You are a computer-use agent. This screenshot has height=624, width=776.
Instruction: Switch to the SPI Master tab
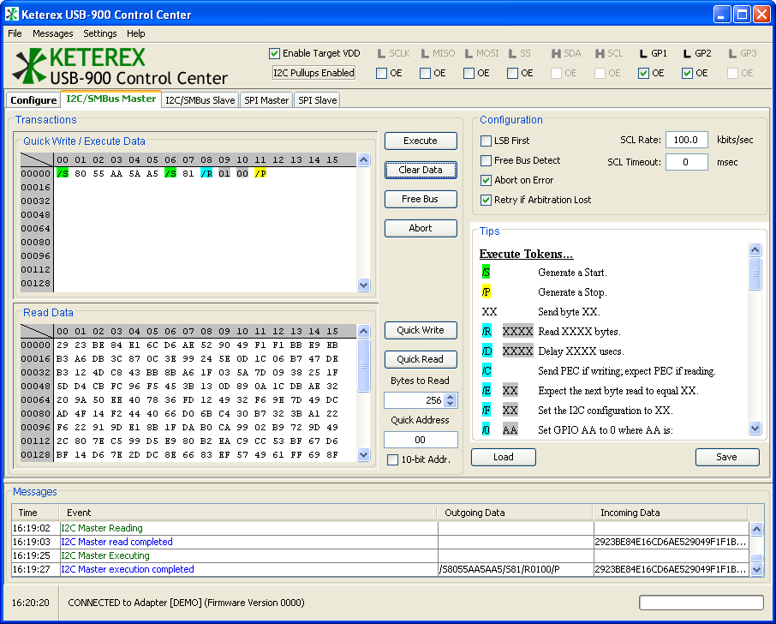click(266, 100)
